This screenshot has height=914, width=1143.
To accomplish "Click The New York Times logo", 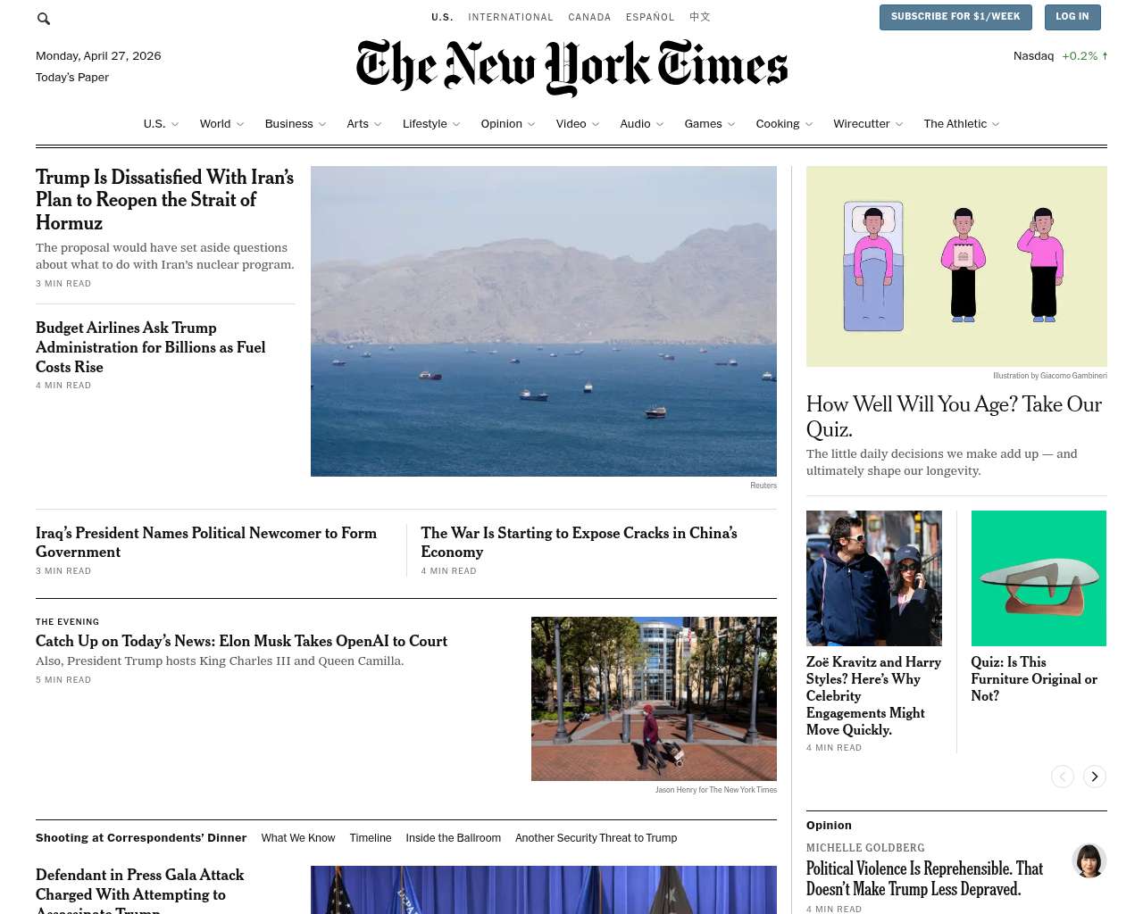I will pyautogui.click(x=571, y=67).
